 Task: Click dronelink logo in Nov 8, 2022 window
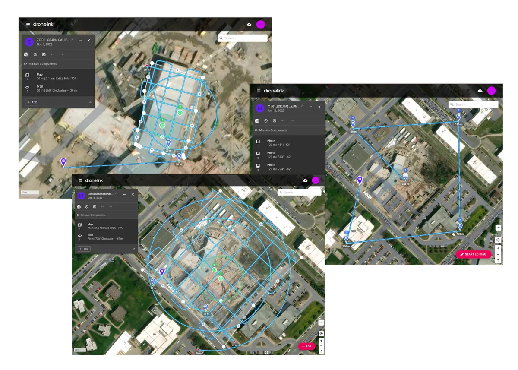[x=43, y=25]
